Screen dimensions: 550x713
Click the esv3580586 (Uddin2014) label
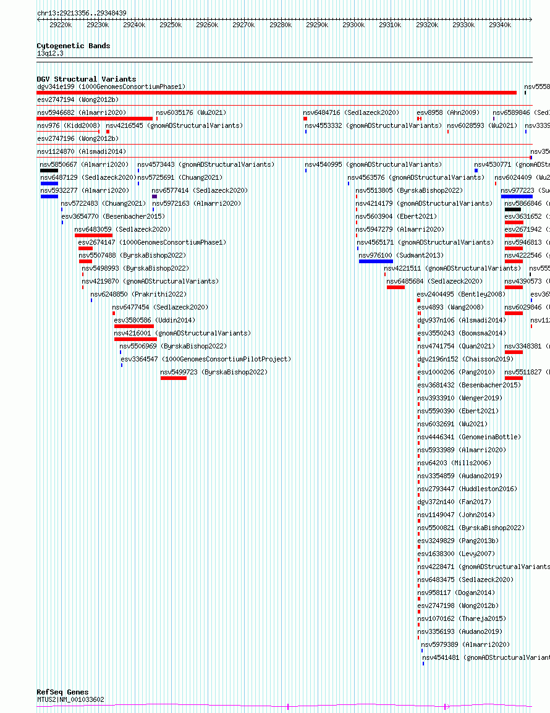pos(154,321)
